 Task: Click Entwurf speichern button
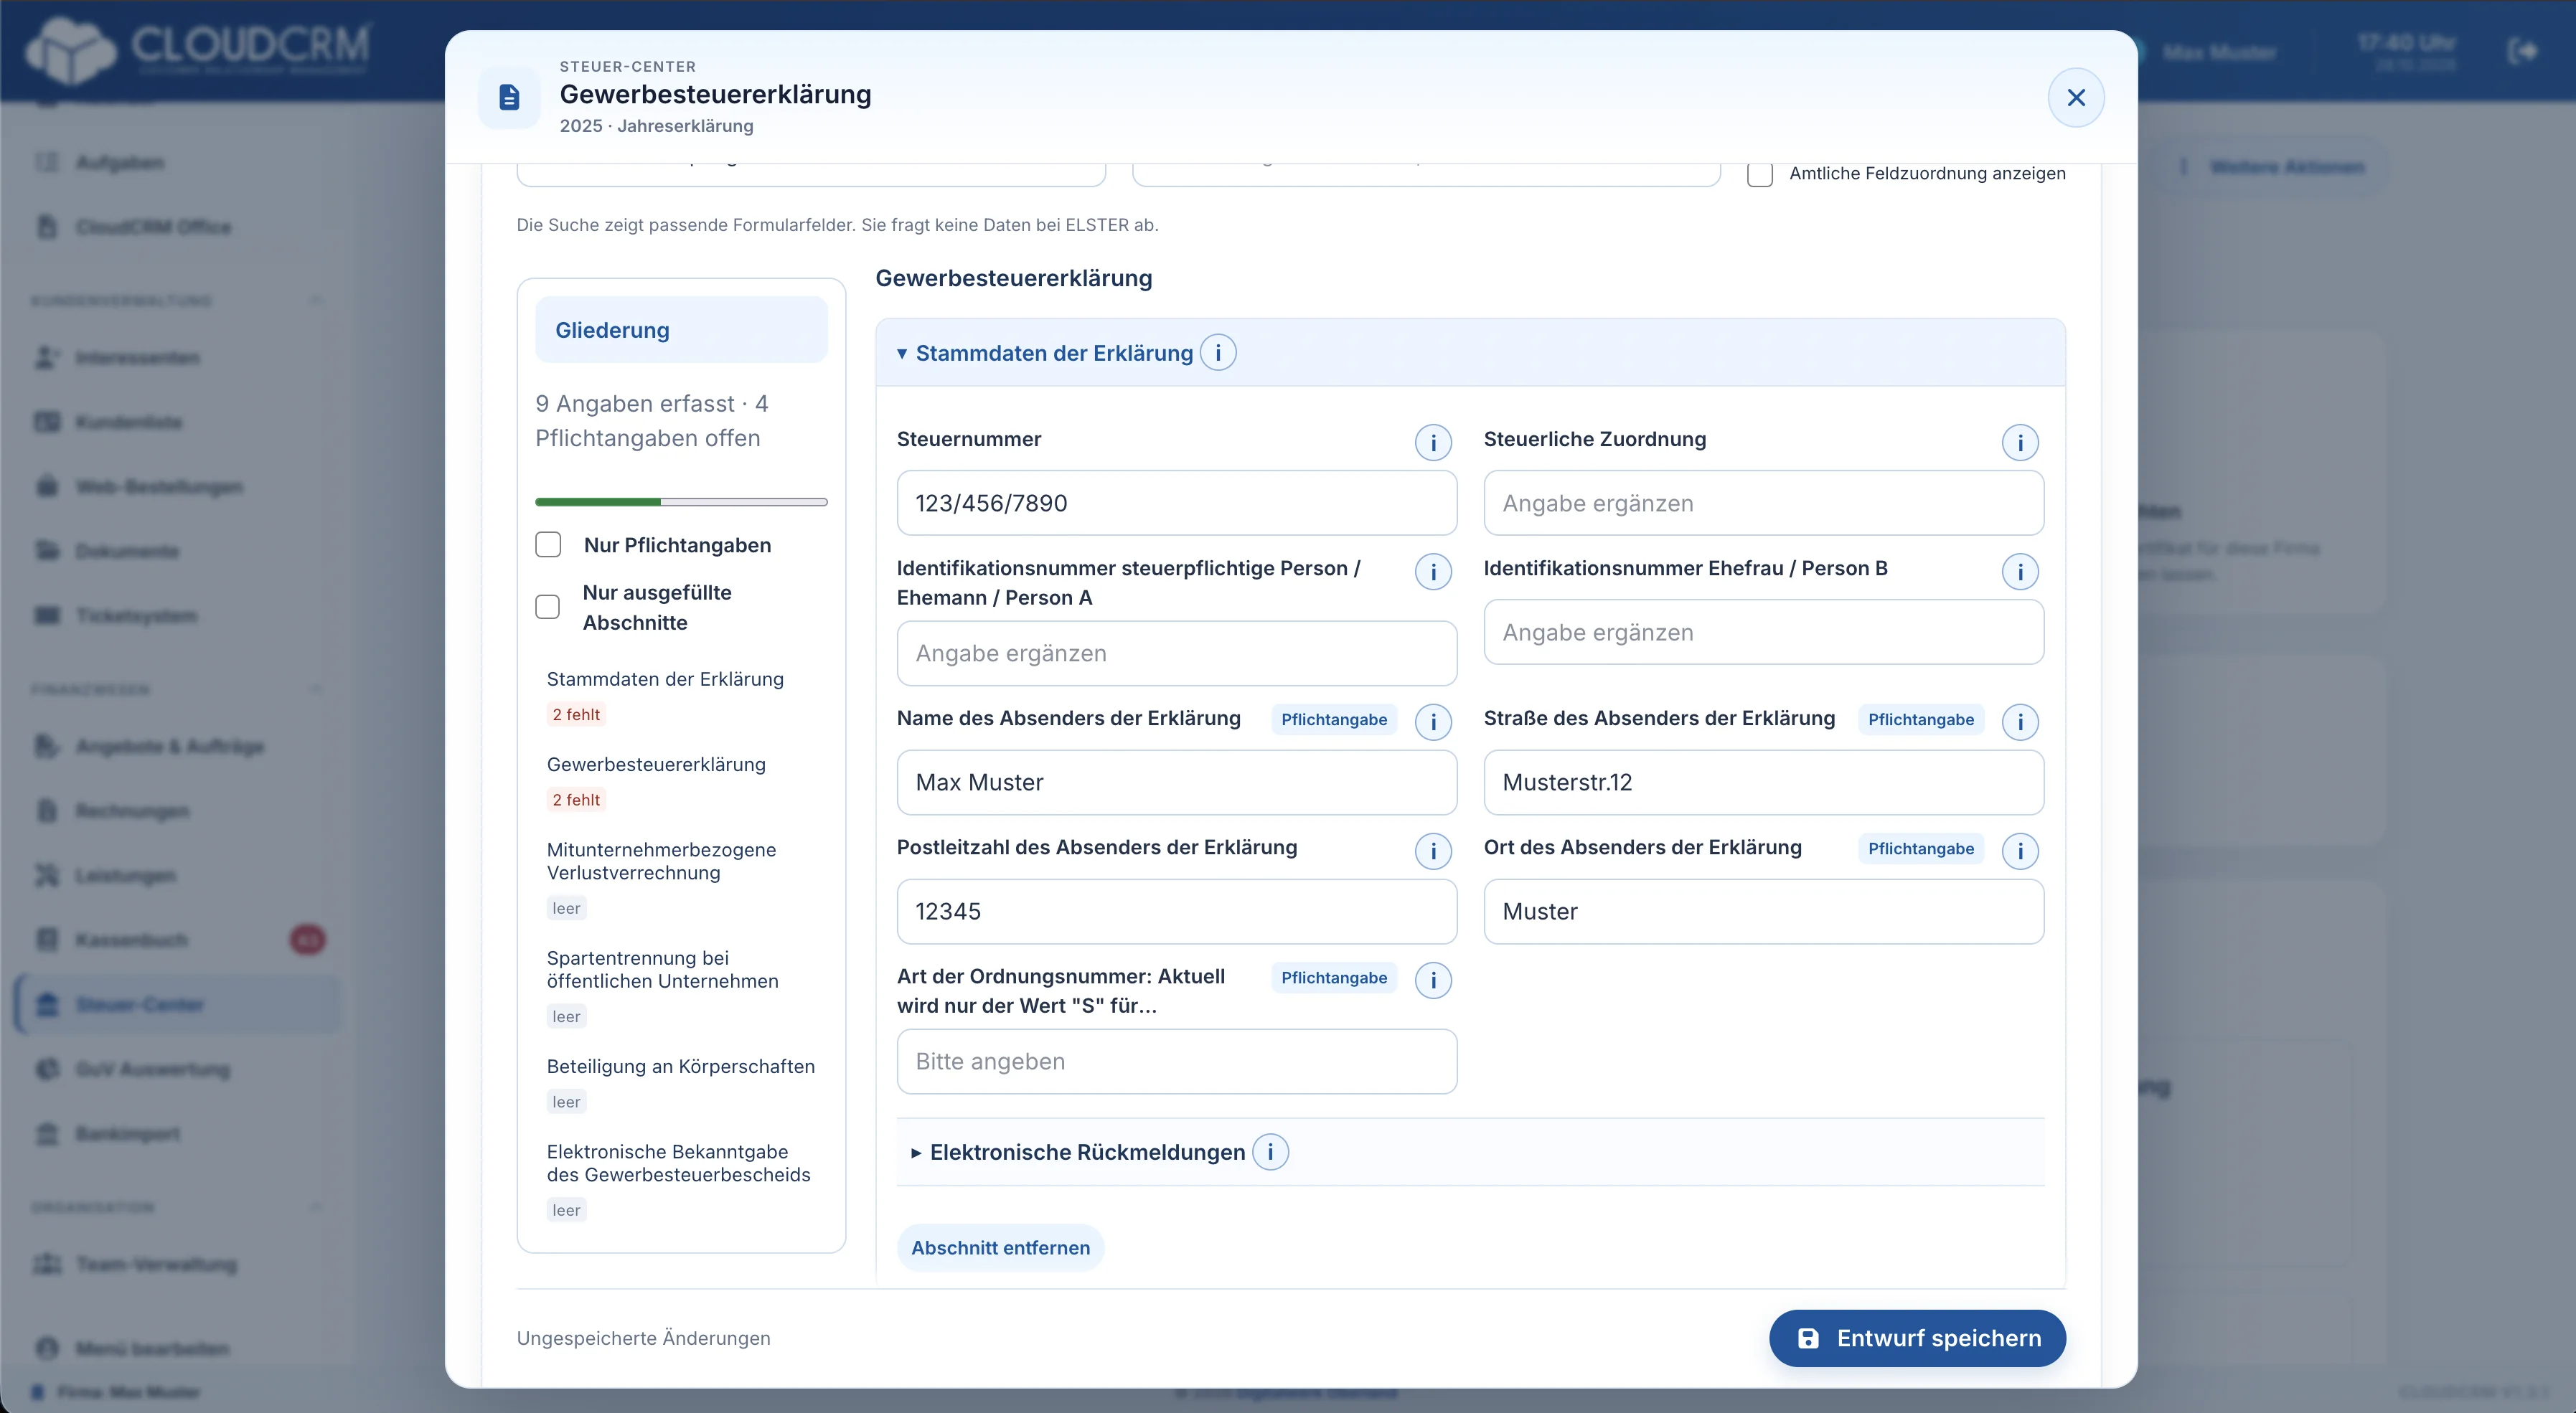click(1917, 1338)
